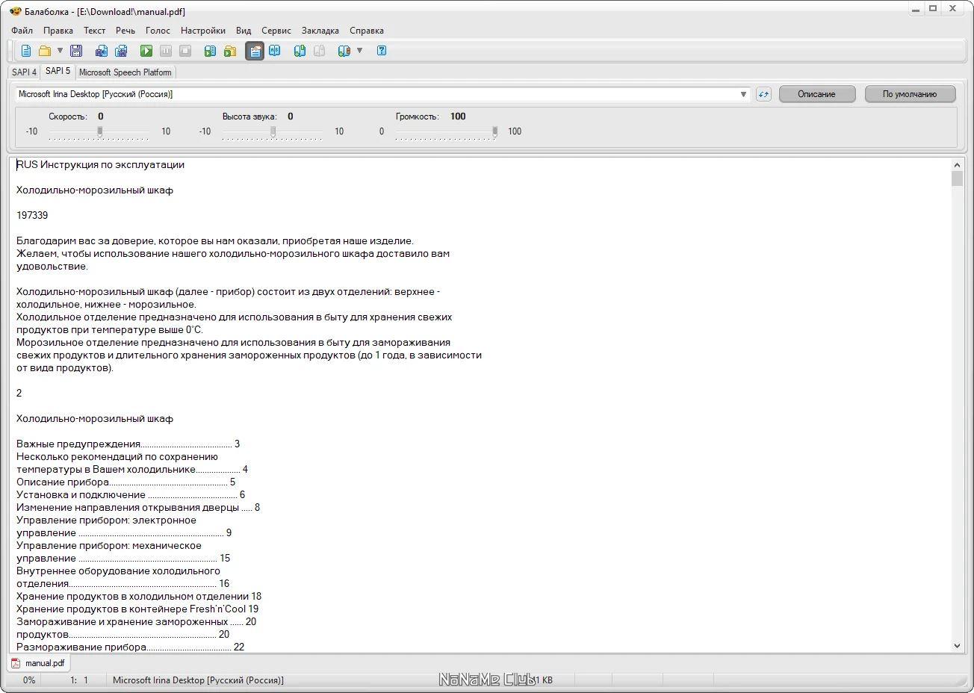Switch to the SAPI 4 tab
Image resolution: width=974 pixels, height=693 pixels.
(x=24, y=72)
